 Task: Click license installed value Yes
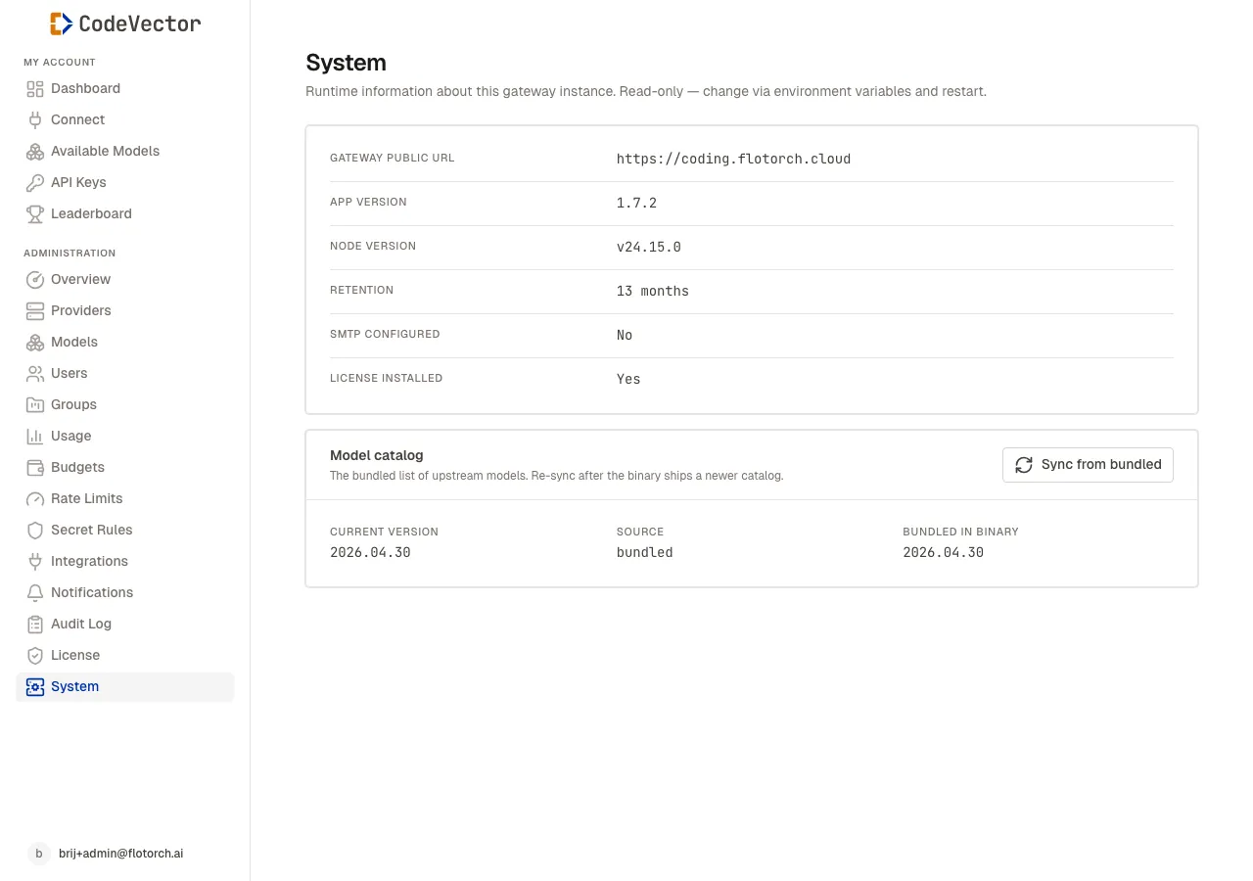(628, 379)
